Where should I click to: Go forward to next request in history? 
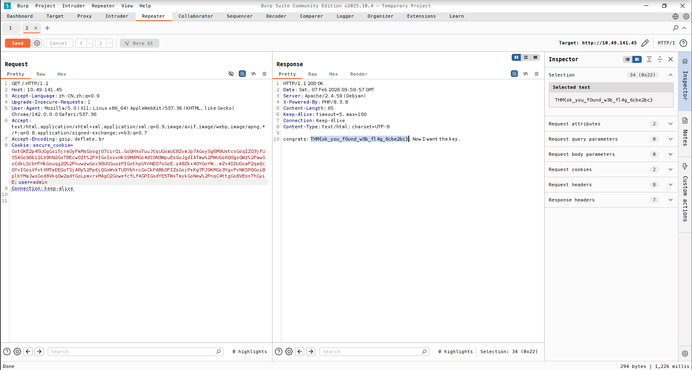(101, 43)
